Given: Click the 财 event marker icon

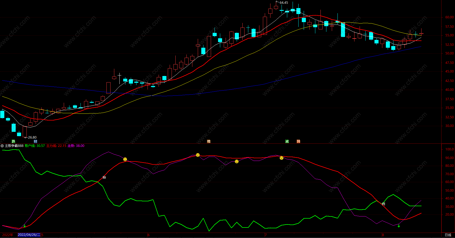Looking at the screenshot, I should coord(35,142).
